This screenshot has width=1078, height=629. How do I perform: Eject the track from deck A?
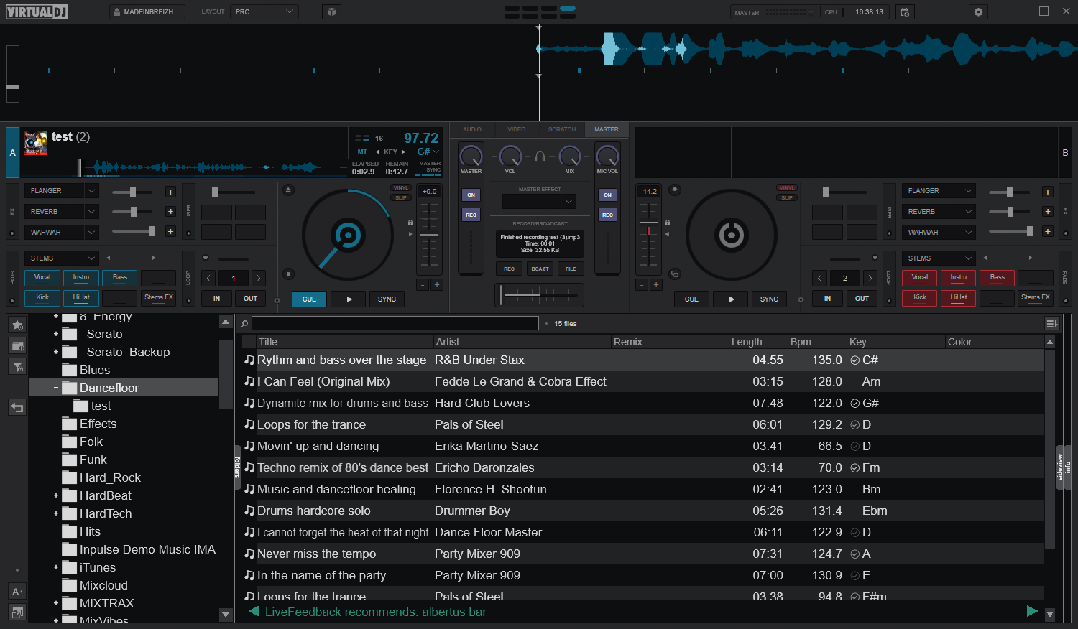[288, 190]
